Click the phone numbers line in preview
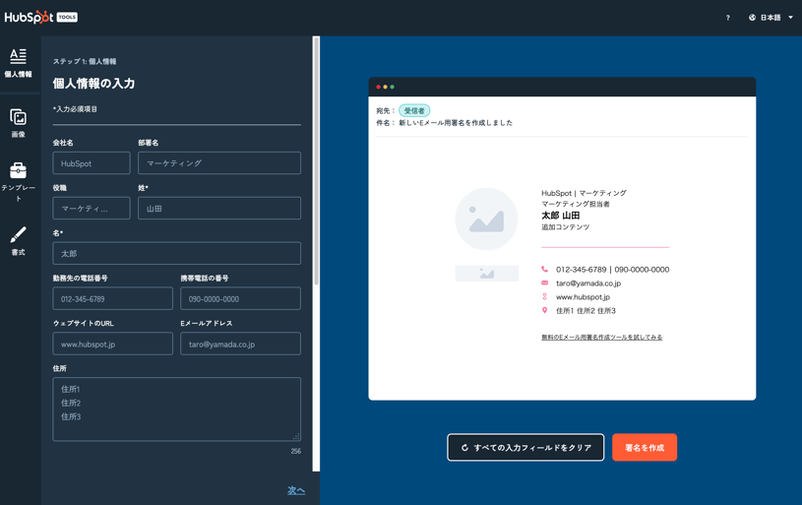This screenshot has height=505, width=802. pos(613,269)
